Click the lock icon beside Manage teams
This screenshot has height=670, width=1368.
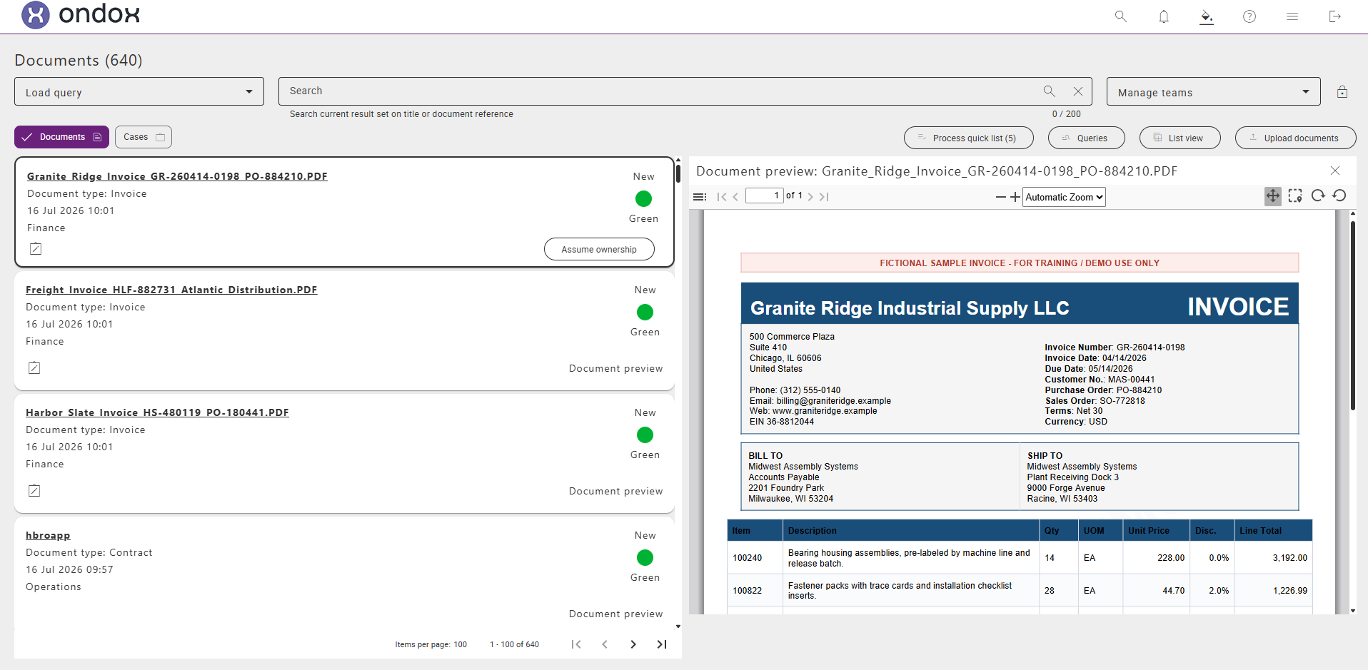1342,91
